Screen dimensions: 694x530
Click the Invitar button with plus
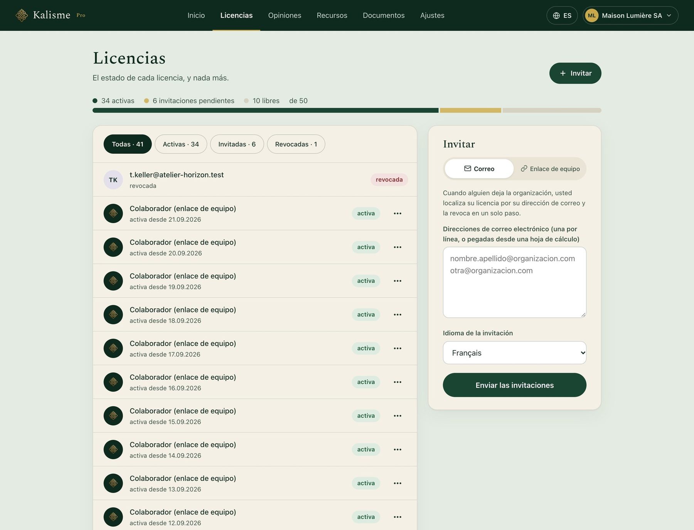click(x=575, y=73)
